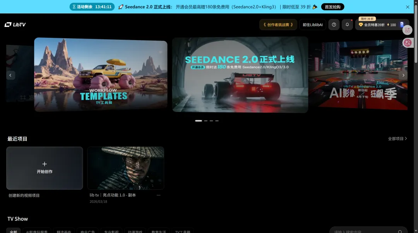Click the 首发抢购 button

coord(332,7)
